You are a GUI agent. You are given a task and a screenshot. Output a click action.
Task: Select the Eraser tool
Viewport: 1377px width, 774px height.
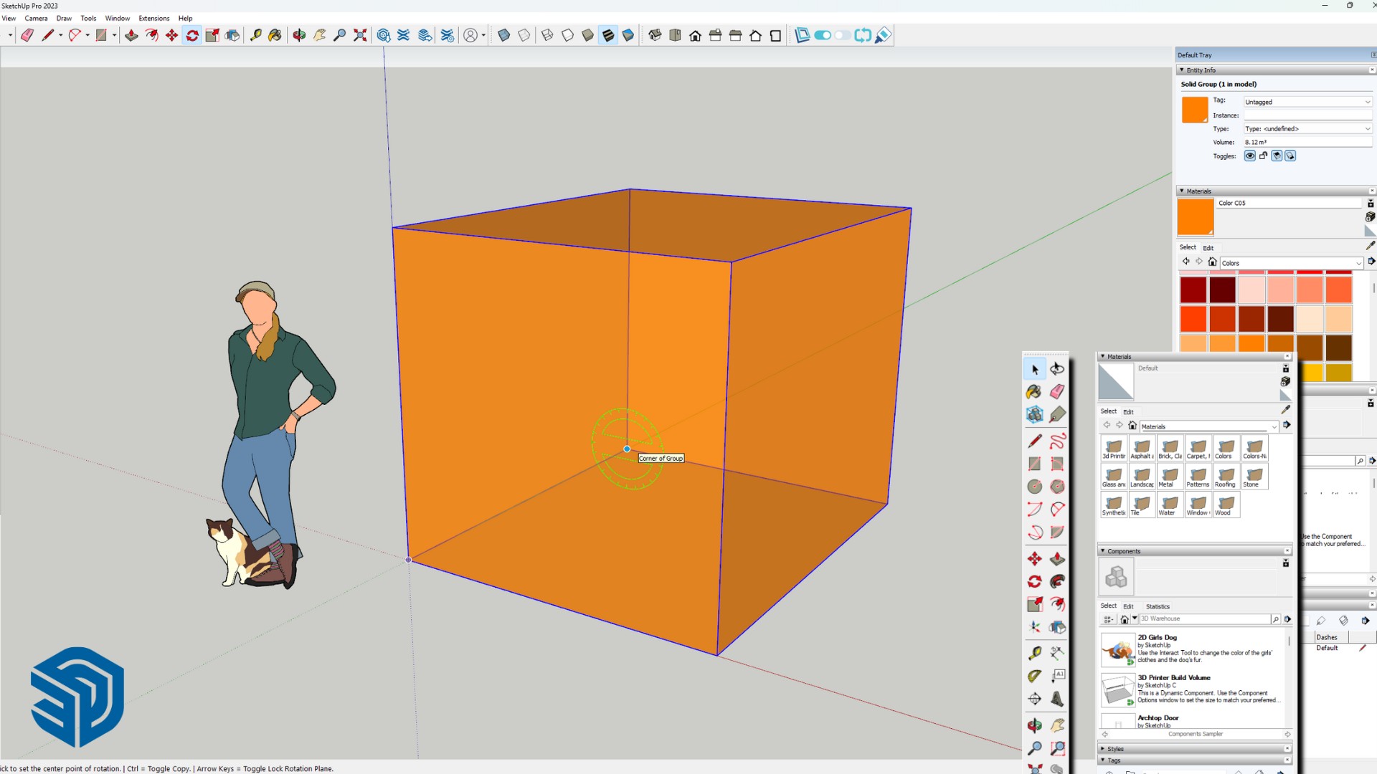click(27, 34)
